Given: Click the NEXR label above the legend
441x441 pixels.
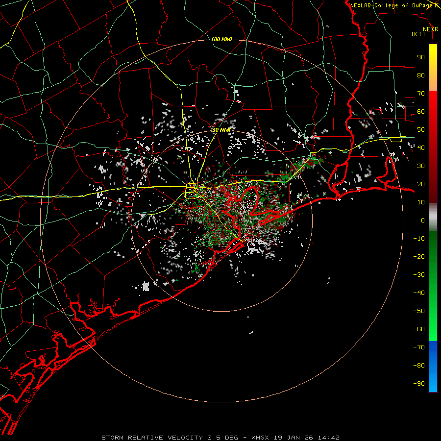Looking at the screenshot, I should click(430, 29).
